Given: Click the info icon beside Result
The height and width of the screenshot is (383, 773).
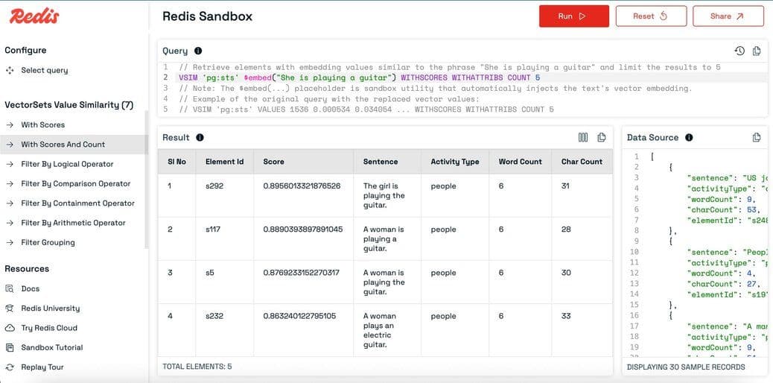Looking at the screenshot, I should (200, 137).
